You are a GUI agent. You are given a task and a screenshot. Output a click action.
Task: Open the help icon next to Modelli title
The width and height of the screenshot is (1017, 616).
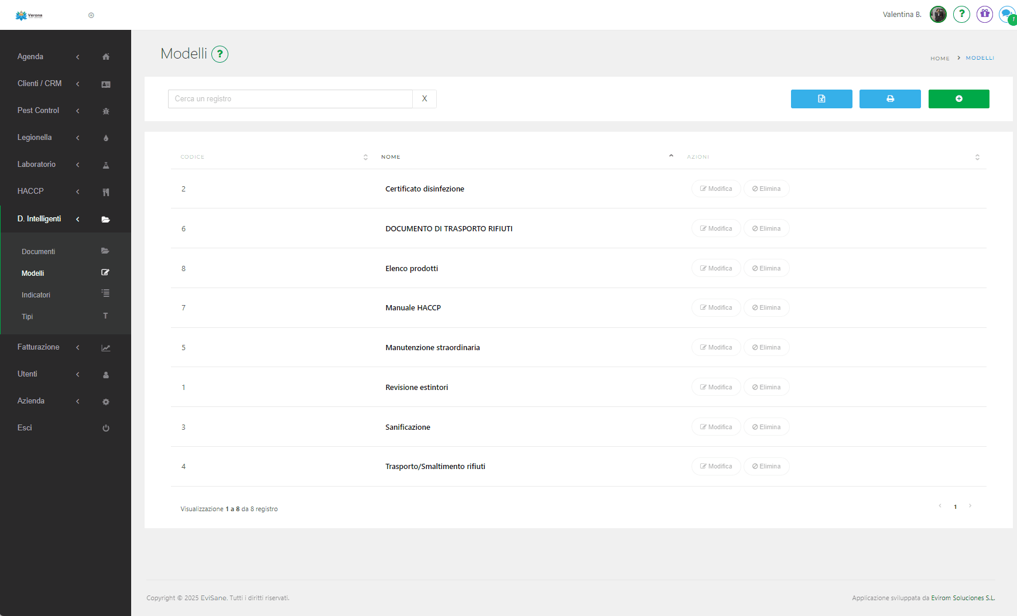pos(220,54)
